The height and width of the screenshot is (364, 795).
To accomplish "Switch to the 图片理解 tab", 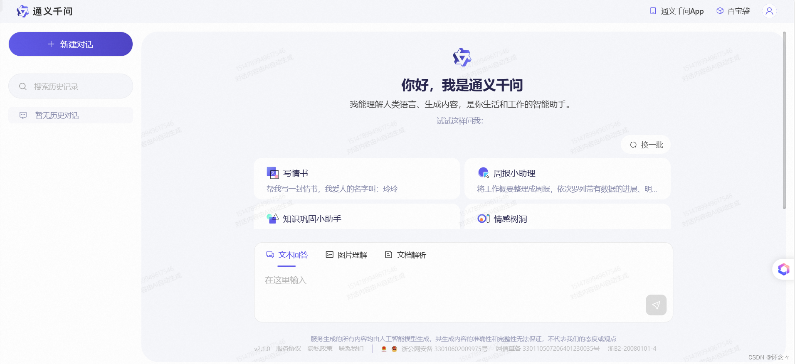I will click(x=346, y=255).
